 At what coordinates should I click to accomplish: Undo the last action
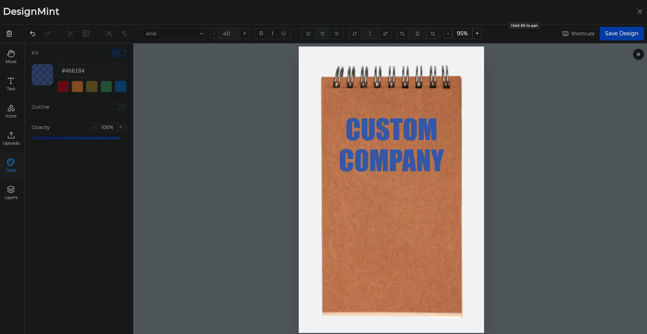pos(33,34)
